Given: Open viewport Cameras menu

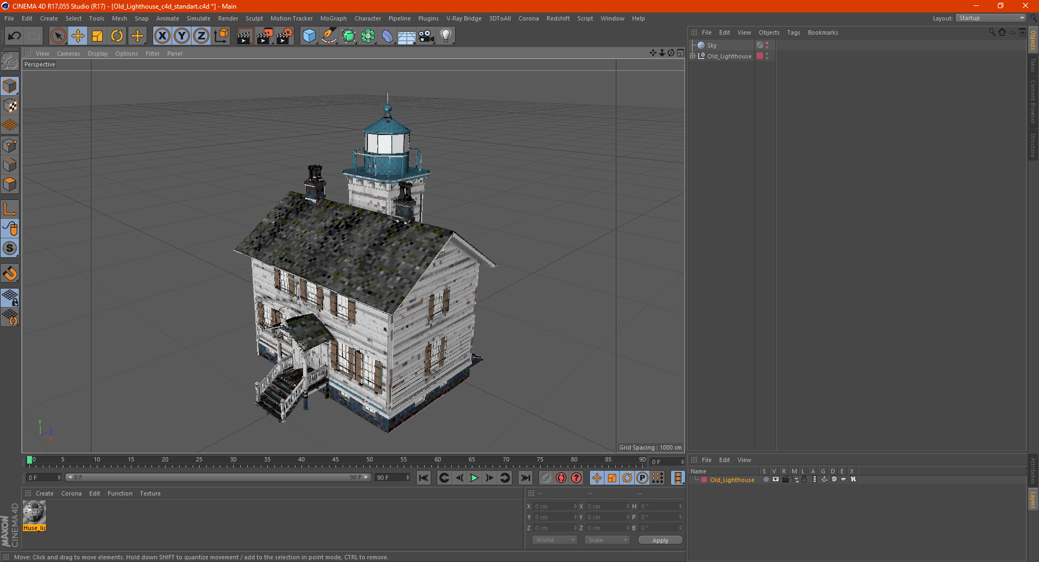Looking at the screenshot, I should (68, 53).
